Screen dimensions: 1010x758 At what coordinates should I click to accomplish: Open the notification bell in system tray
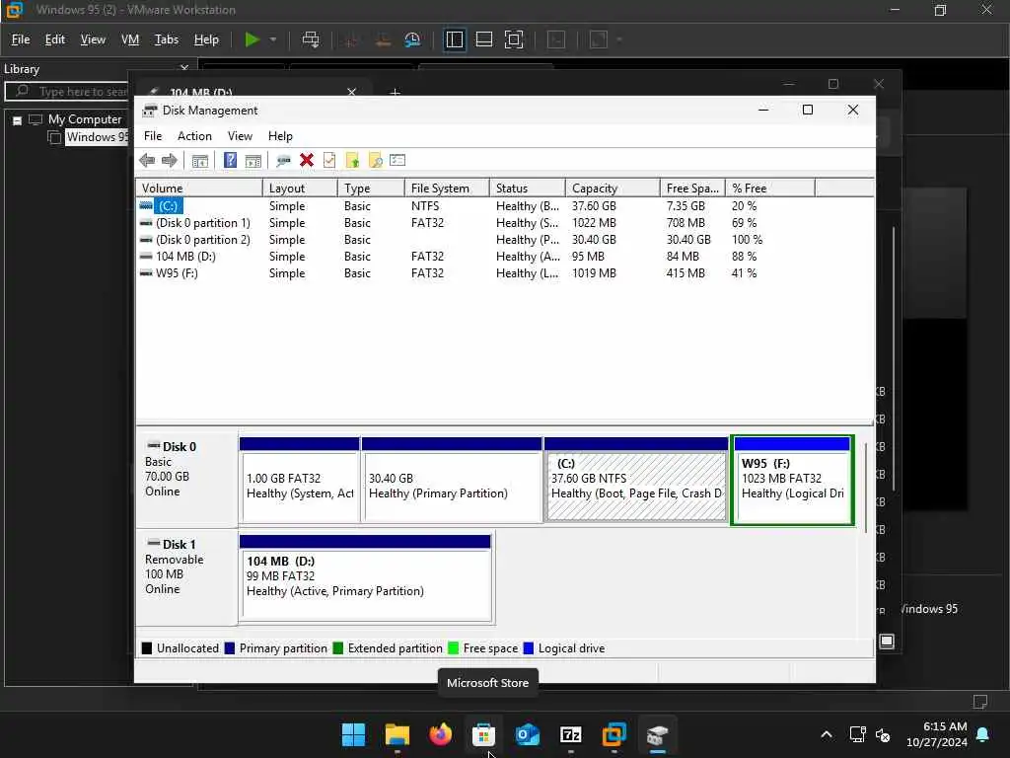coord(983,734)
